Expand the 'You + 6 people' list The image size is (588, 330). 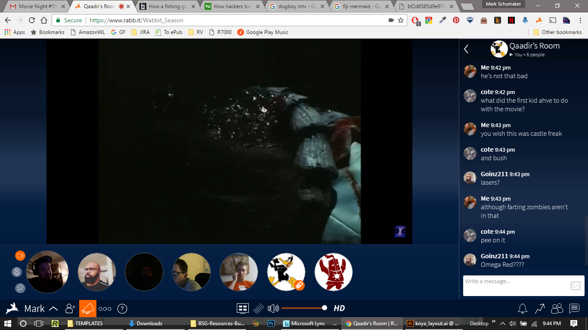527,55
